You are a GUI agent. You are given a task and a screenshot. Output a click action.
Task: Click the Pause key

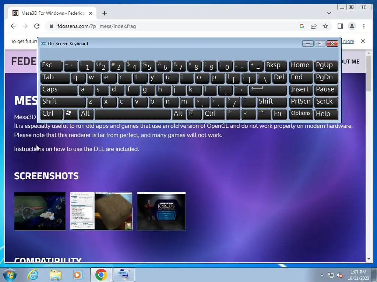pos(326,90)
